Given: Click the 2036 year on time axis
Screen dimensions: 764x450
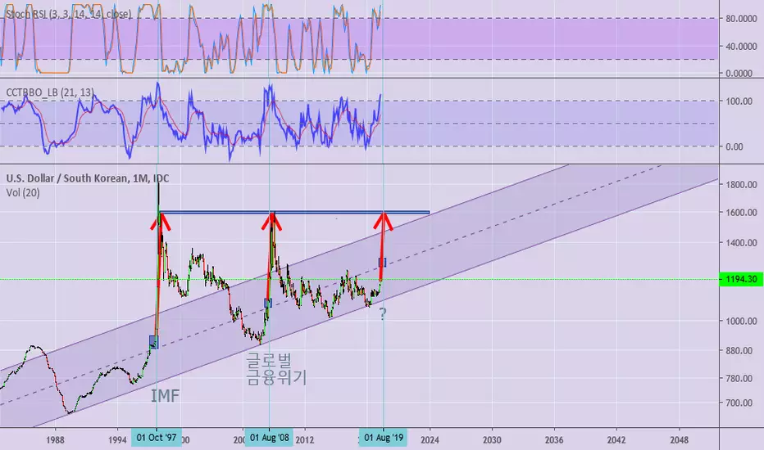Looking at the screenshot, I should [x=554, y=440].
